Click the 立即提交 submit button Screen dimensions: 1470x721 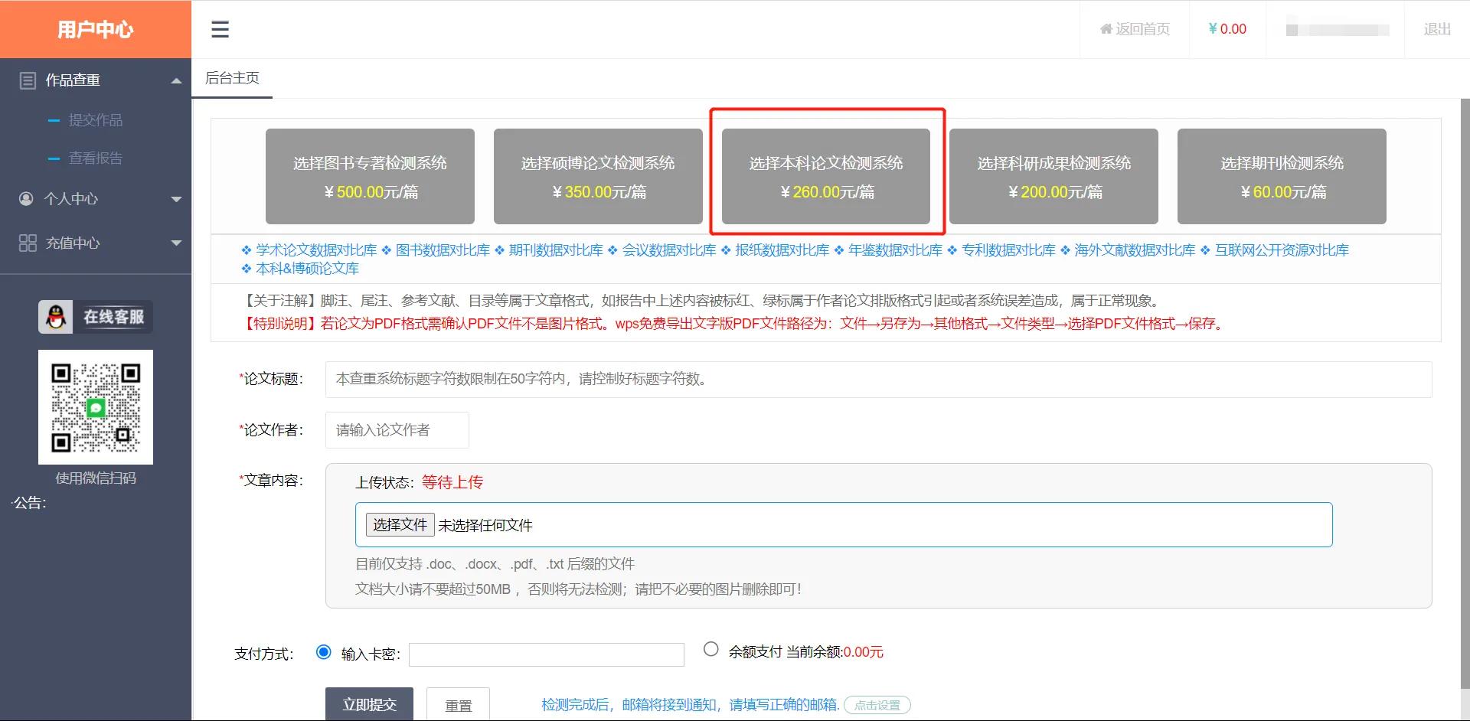369,705
